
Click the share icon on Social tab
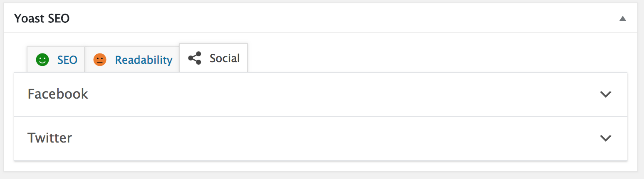click(x=195, y=58)
